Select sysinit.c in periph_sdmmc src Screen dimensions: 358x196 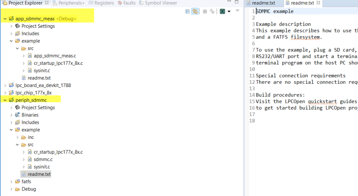42,167
